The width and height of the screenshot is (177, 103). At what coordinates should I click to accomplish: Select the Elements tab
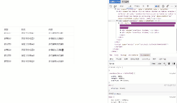click(130, 6)
